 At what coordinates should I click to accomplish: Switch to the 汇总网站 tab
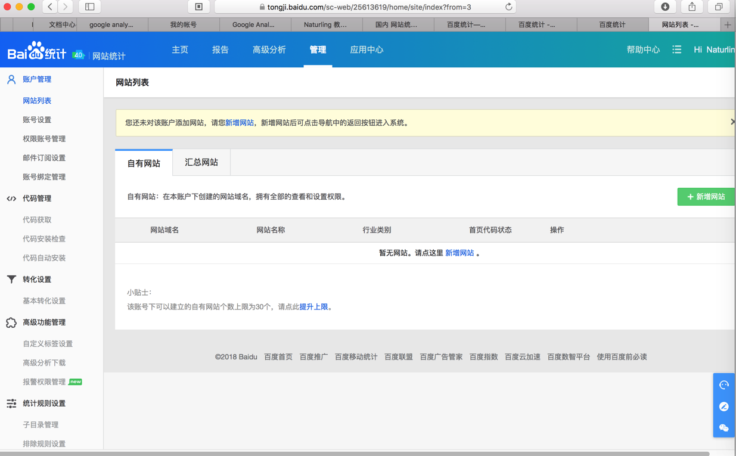(x=201, y=162)
